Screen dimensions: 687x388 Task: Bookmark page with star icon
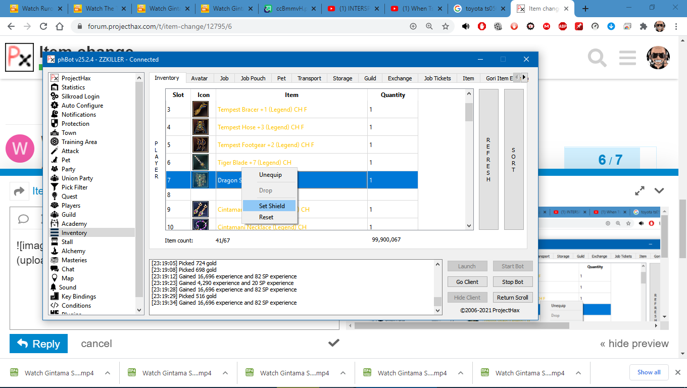[446, 26]
